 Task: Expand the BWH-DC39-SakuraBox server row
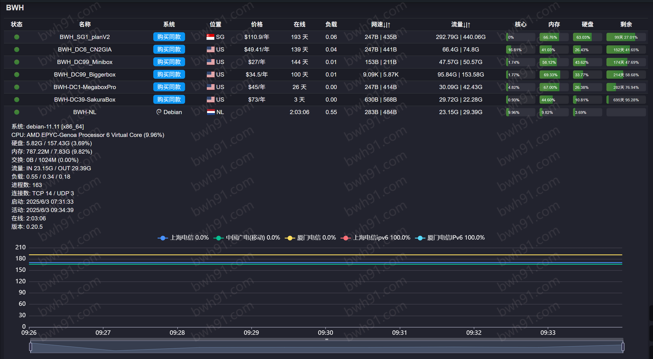click(x=326, y=100)
